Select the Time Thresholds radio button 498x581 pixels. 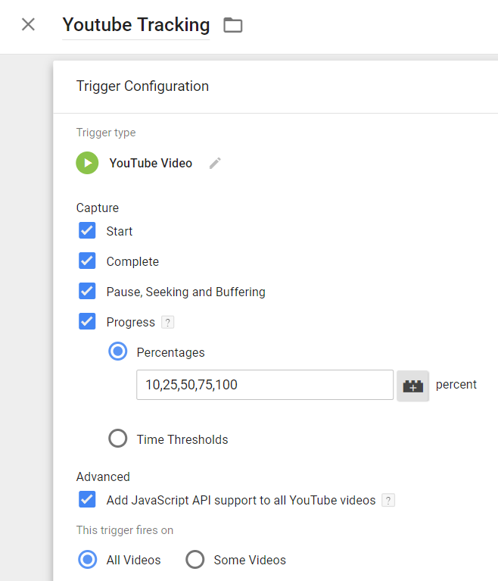pyautogui.click(x=118, y=439)
